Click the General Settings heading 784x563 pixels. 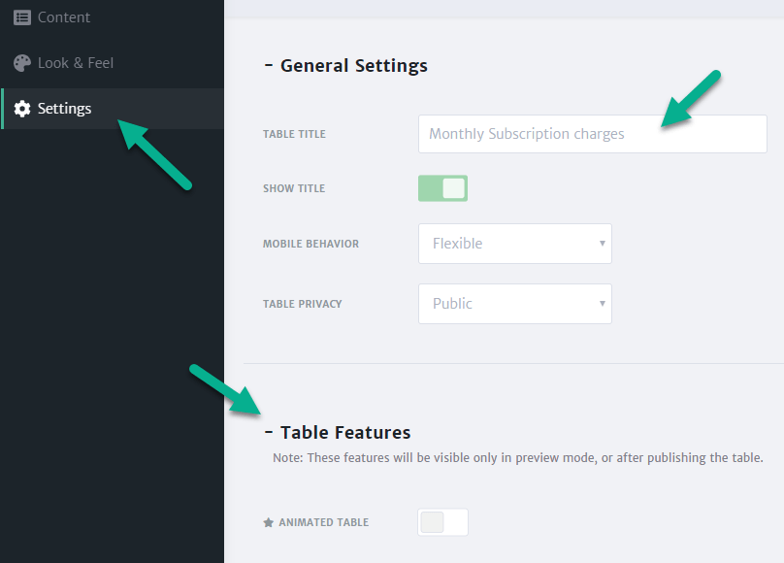click(353, 66)
